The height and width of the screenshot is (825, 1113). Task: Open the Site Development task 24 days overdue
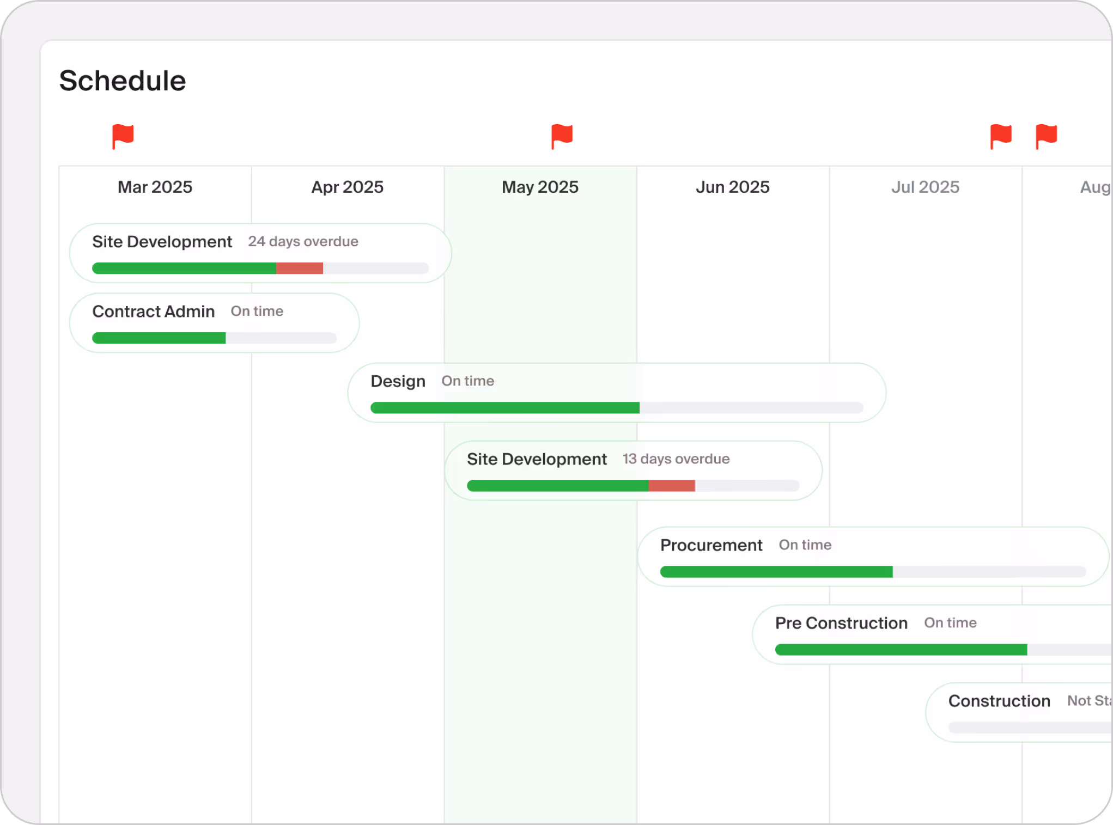pyautogui.click(x=260, y=253)
